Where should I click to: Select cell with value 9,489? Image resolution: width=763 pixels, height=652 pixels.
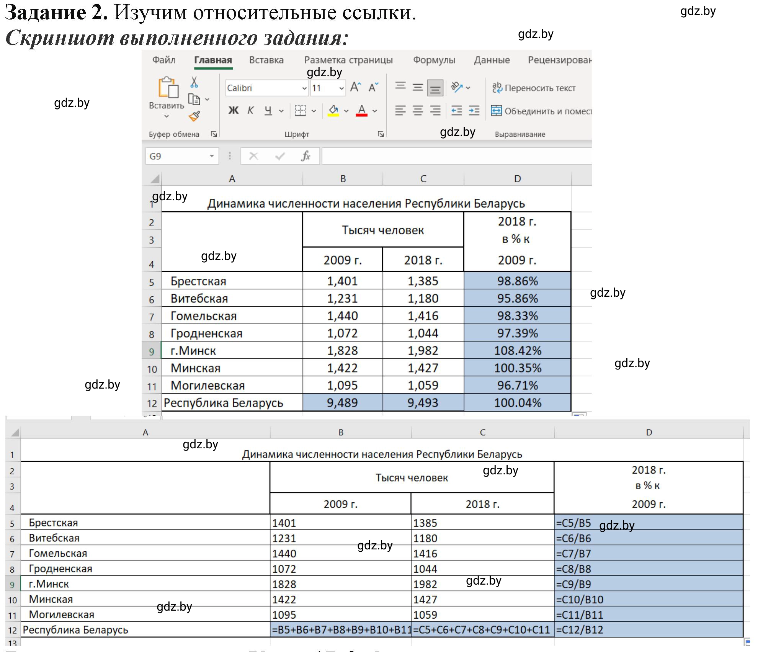[x=343, y=403]
